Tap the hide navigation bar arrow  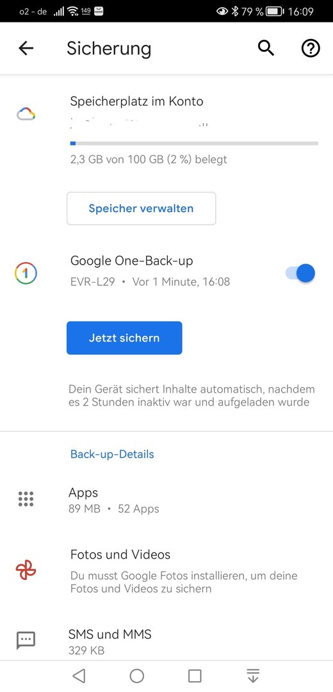click(x=253, y=676)
